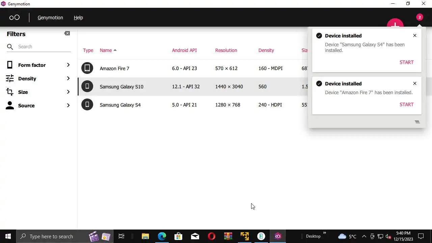Open the Genymotion menu
Image resolution: width=432 pixels, height=243 pixels.
click(x=50, y=18)
